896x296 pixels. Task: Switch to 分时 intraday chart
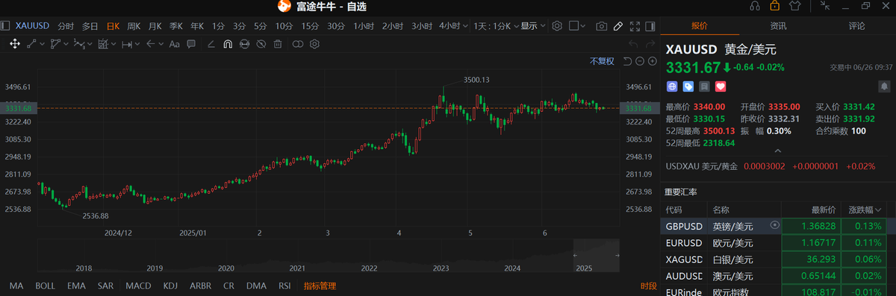(66, 26)
